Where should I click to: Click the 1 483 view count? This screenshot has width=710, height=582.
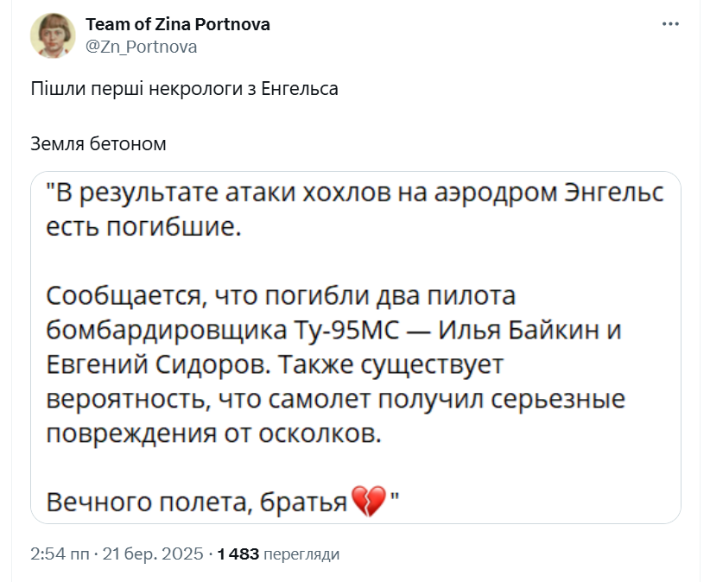(x=238, y=554)
